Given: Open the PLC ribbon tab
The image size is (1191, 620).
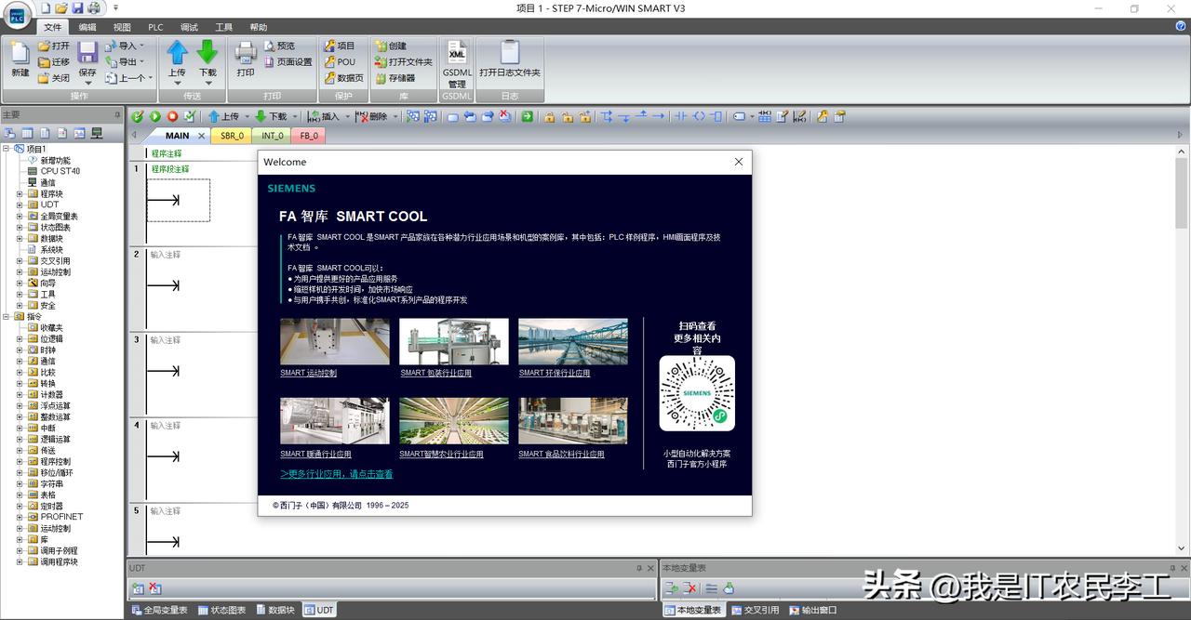Looking at the screenshot, I should coord(155,27).
